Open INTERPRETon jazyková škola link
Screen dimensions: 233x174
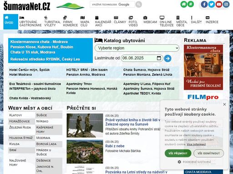[32, 89]
